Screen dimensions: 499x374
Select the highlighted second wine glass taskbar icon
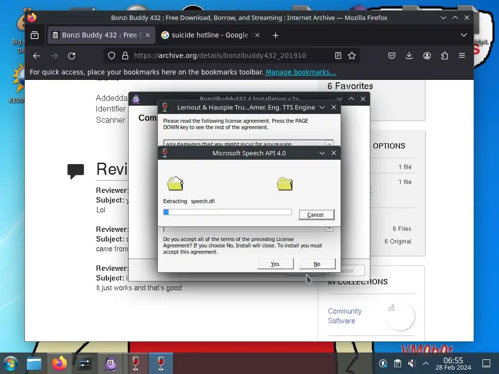[x=161, y=363]
